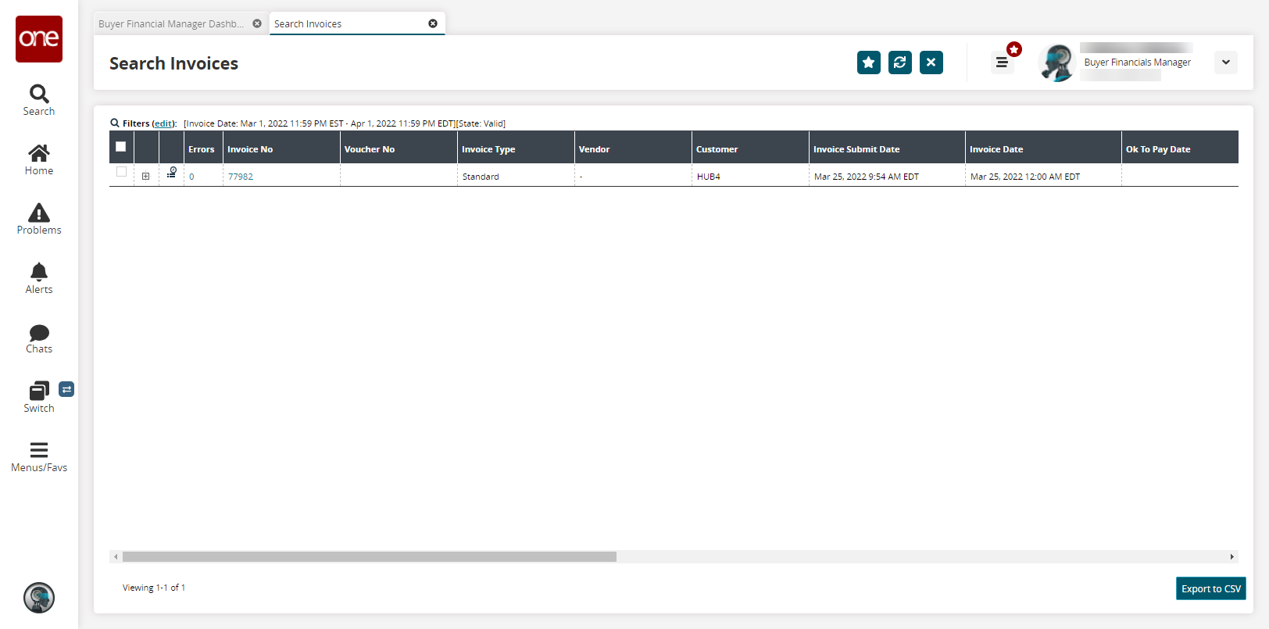Sort by the Vendor column header

tap(633, 148)
